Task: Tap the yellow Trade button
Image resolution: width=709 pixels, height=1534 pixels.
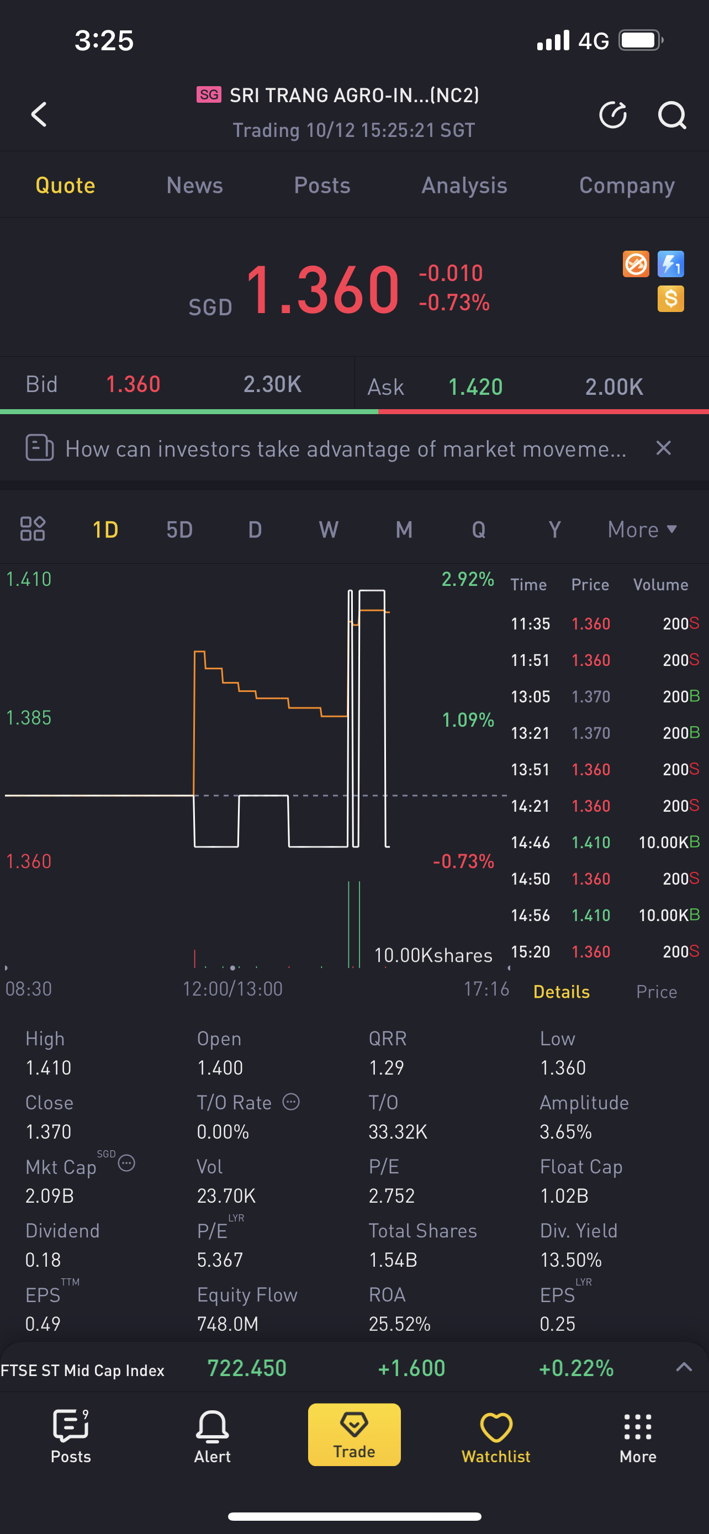Action: [x=354, y=1434]
